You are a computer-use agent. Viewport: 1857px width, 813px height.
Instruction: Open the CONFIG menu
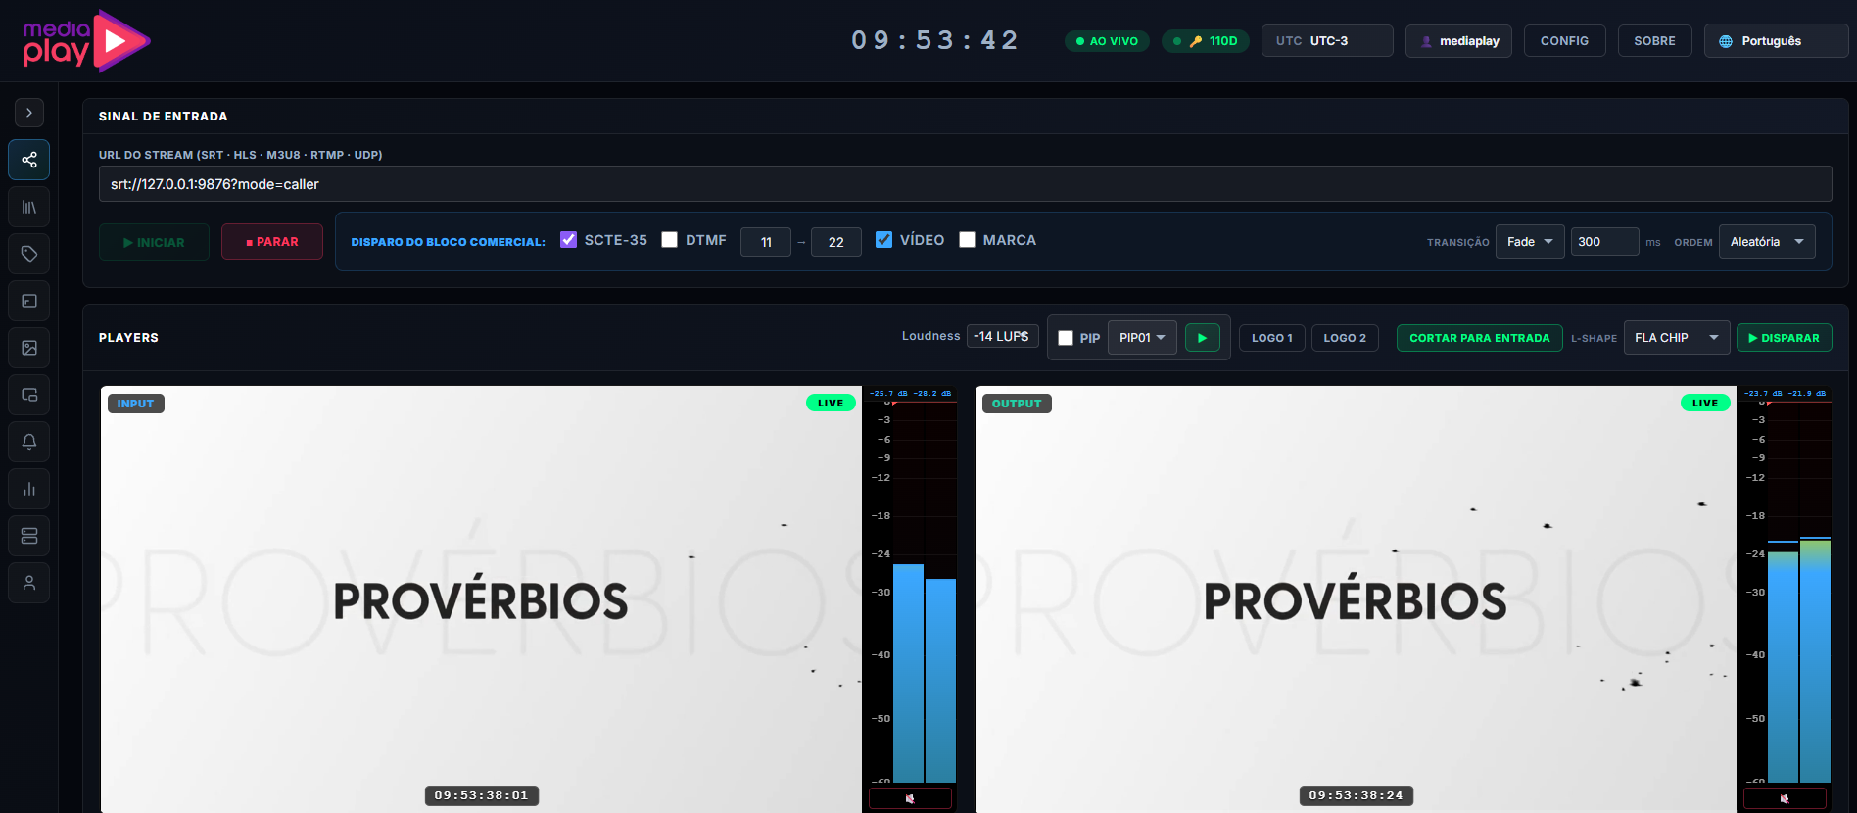(x=1564, y=41)
